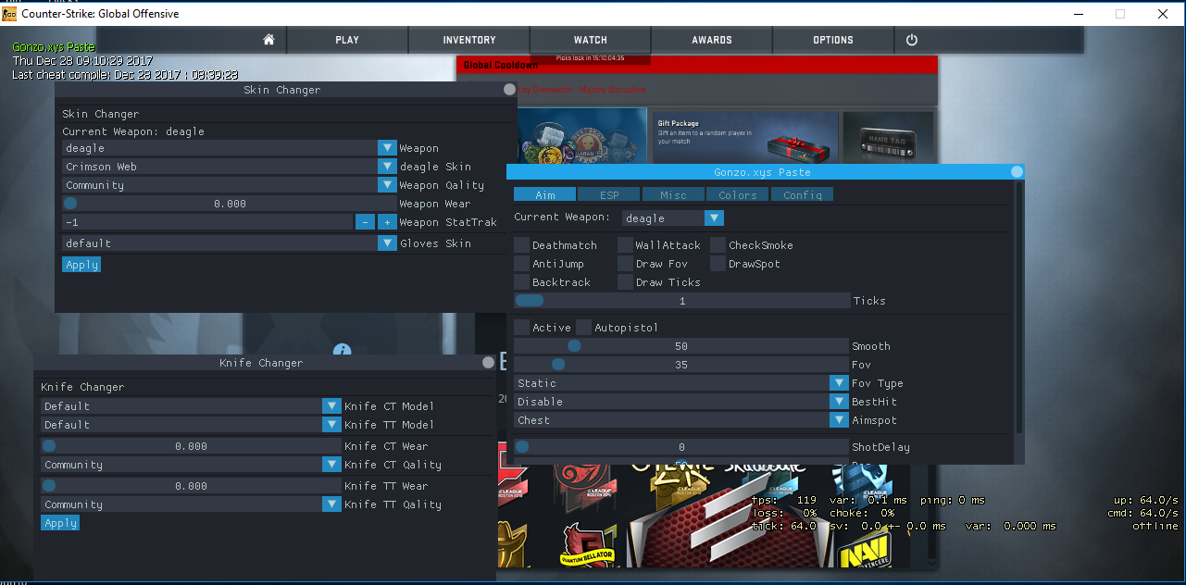The image size is (1186, 585).
Task: Decrease Weapon StatTrak with minus button
Action: [x=365, y=222]
